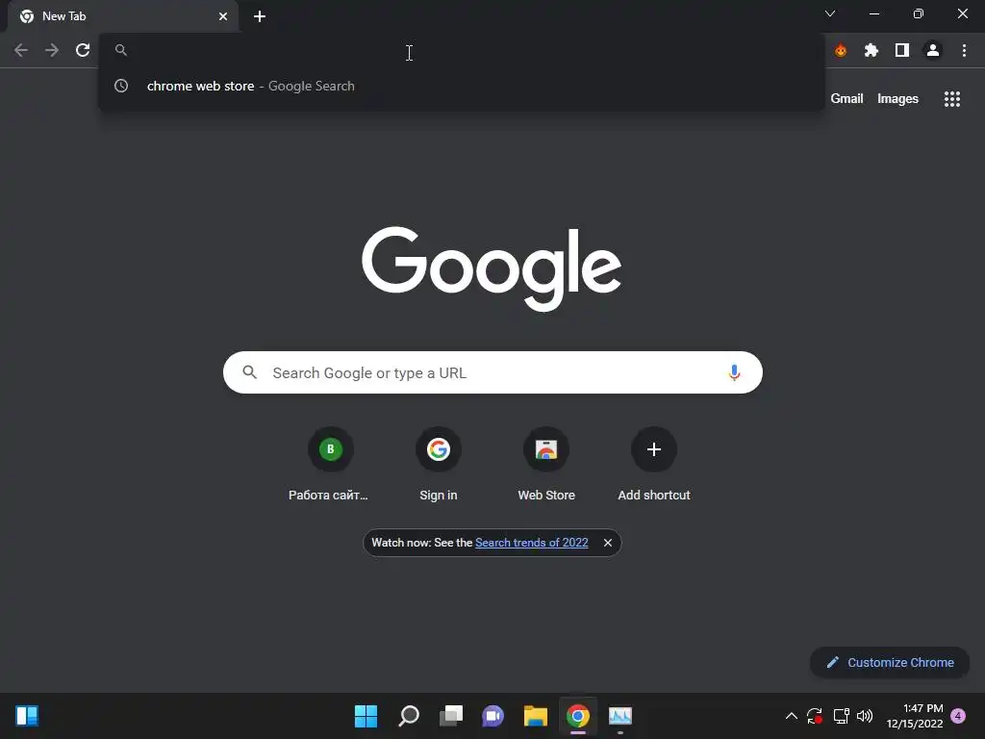The width and height of the screenshot is (985, 739).
Task: Open Google Images link
Action: [897, 99]
